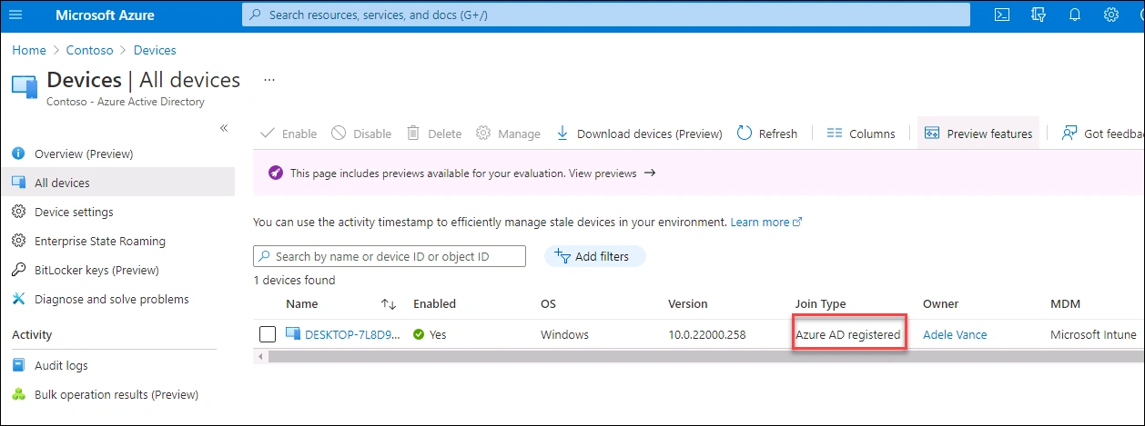Image resolution: width=1145 pixels, height=426 pixels.
Task: Click Download devices (Preview)
Action: pyautogui.click(x=638, y=134)
